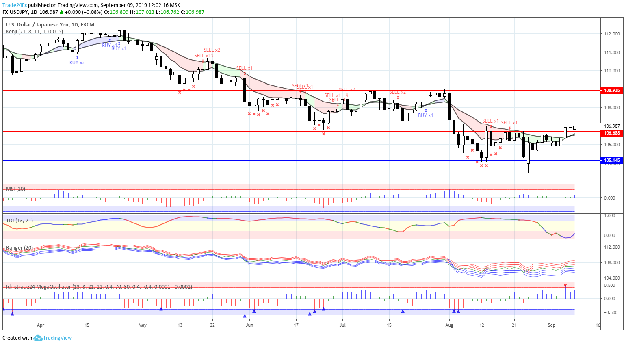Click the 104.000 value on Ranger axis
Image resolution: width=626 pixels, height=345 pixels.
612,278
